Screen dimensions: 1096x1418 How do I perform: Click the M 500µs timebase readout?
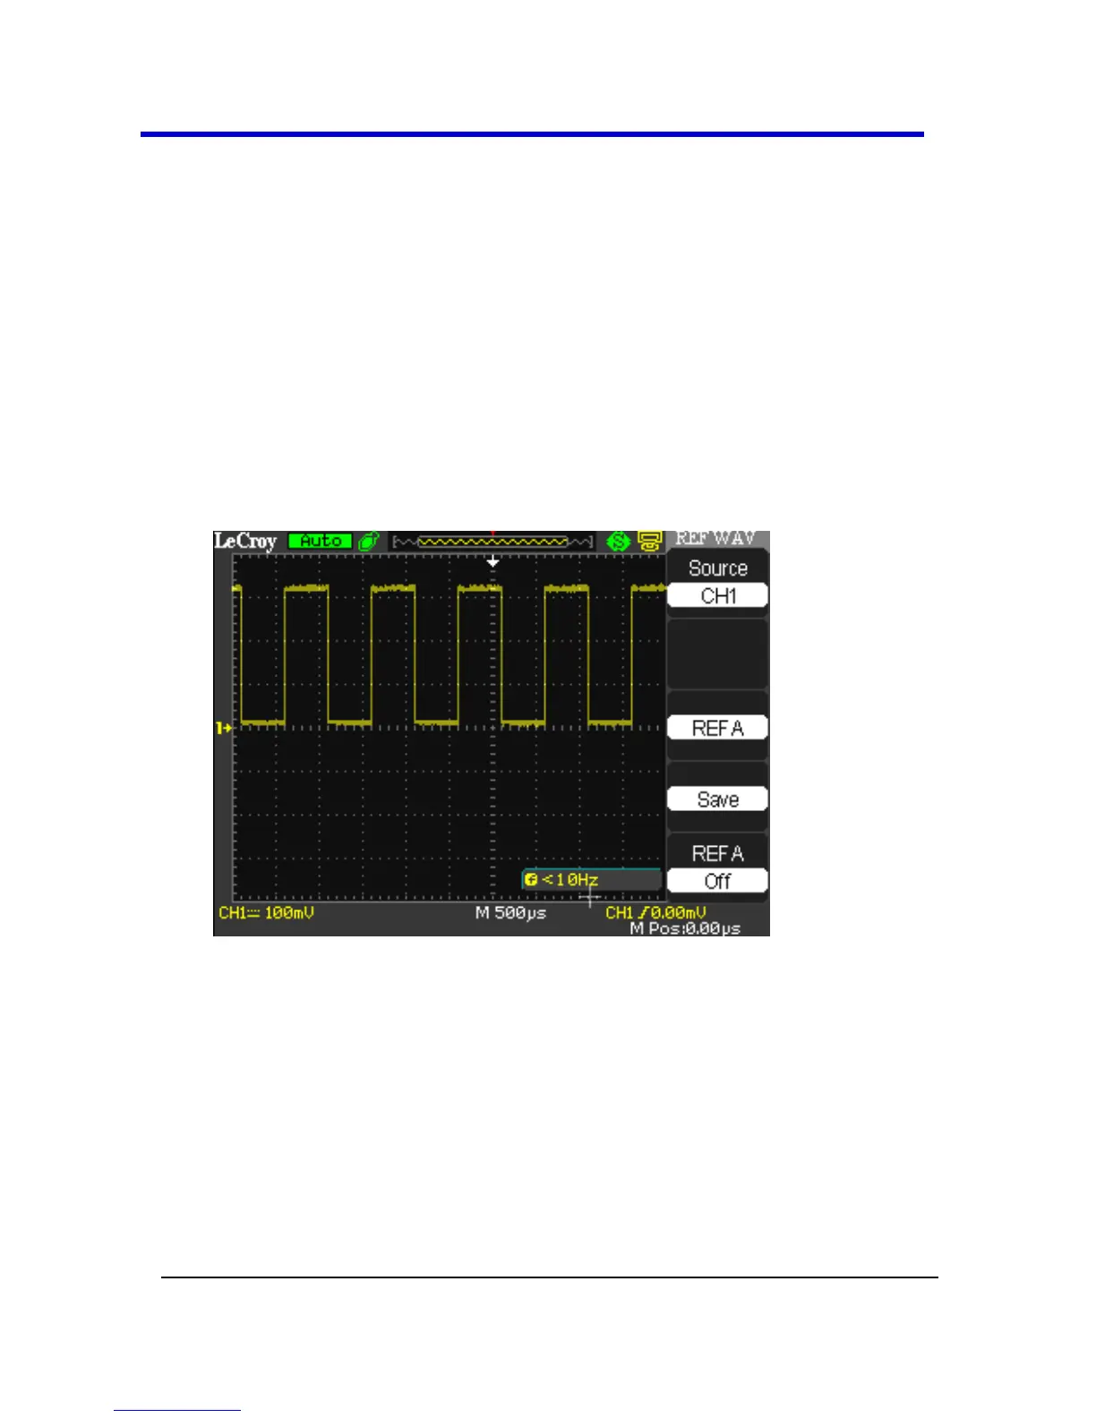click(510, 912)
